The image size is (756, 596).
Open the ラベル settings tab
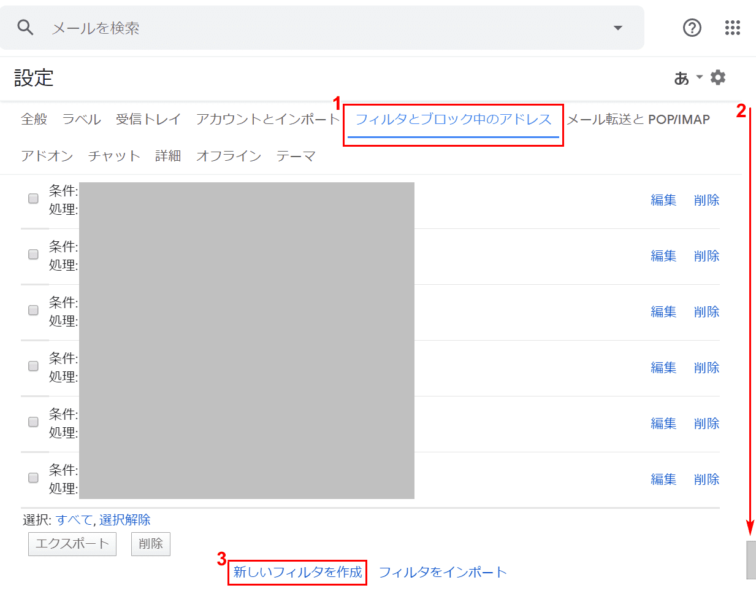82,119
